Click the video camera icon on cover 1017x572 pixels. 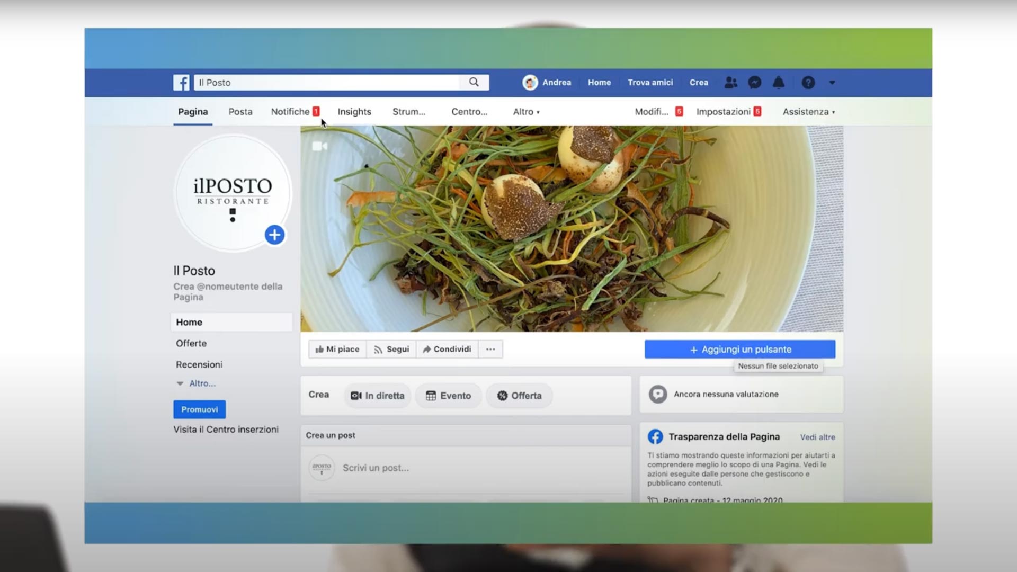(319, 146)
